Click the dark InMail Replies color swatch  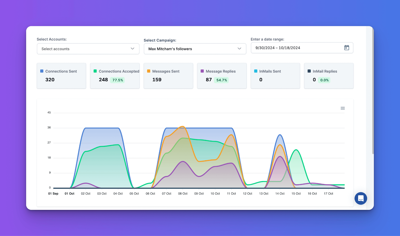(x=309, y=71)
